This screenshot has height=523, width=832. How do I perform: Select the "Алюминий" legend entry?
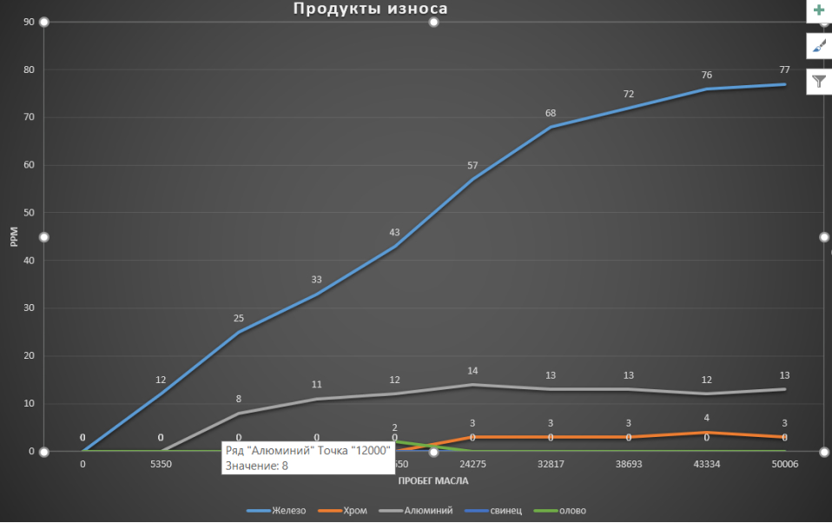pyautogui.click(x=423, y=511)
